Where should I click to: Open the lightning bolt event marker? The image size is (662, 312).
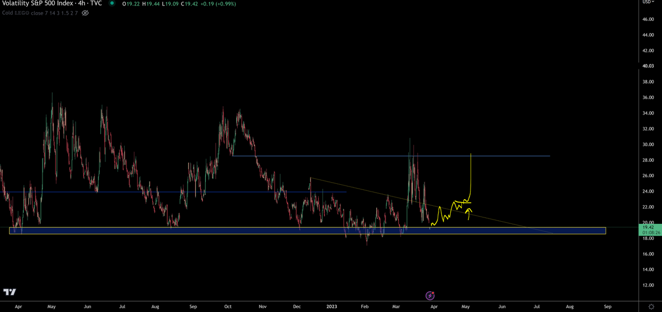(430, 295)
